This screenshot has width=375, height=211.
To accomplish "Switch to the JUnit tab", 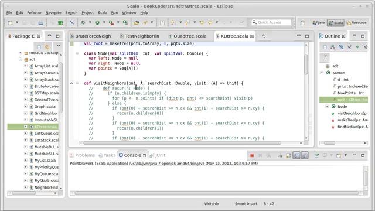I will point(158,155).
